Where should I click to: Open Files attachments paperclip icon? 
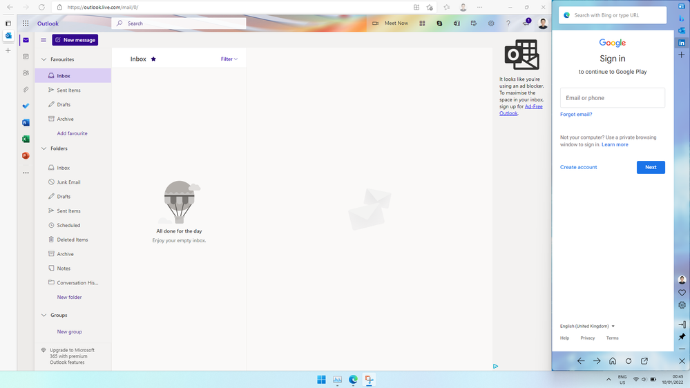point(26,89)
